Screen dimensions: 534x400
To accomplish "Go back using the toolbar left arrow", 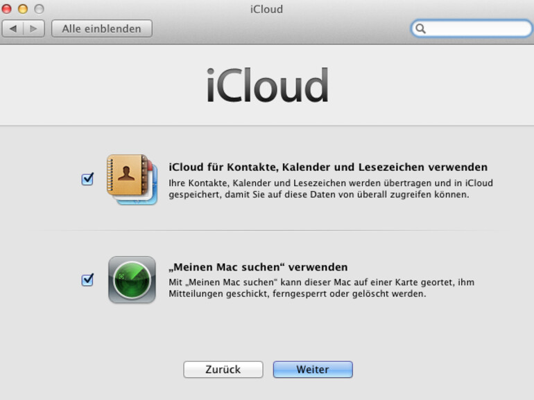I will point(13,28).
